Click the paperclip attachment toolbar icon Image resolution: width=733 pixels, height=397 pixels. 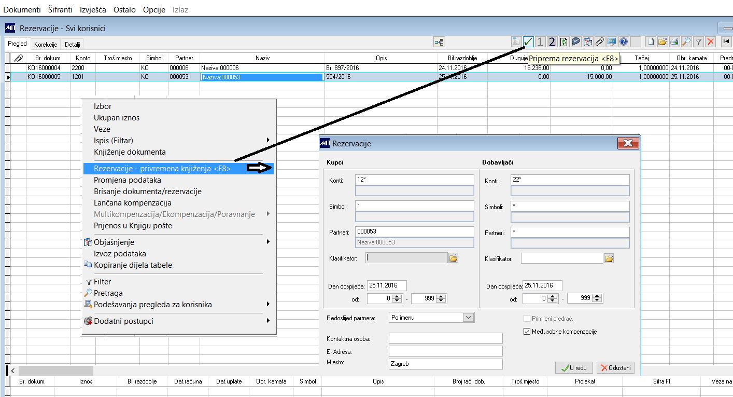tap(600, 42)
